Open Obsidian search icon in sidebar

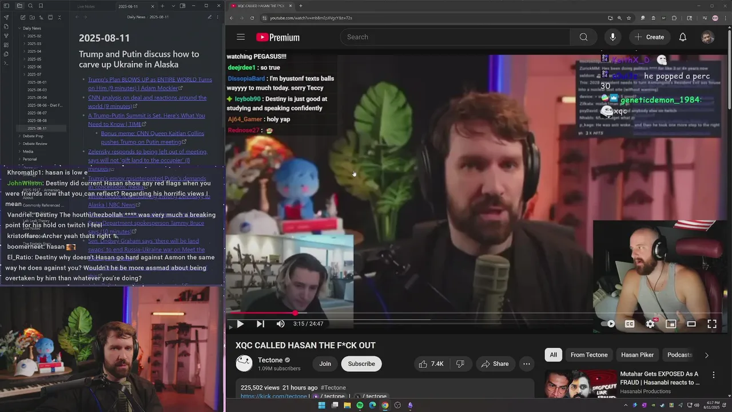pos(30,6)
